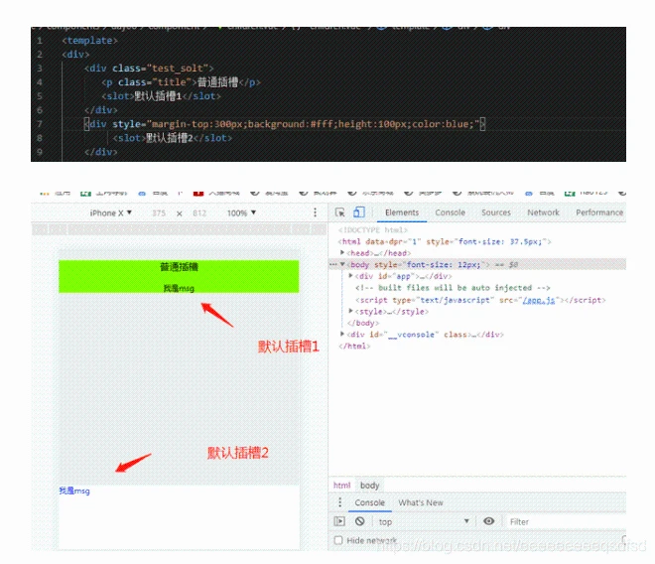Click code line with 默认插槽2 slot
This screenshot has height=564, width=655.
click(x=172, y=138)
